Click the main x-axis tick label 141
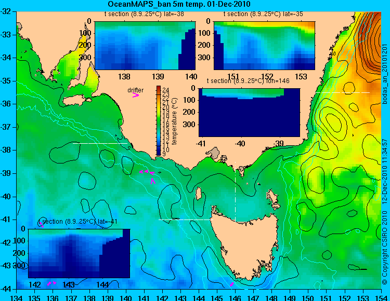The height and width of the screenshot is (301, 390). 144,298
